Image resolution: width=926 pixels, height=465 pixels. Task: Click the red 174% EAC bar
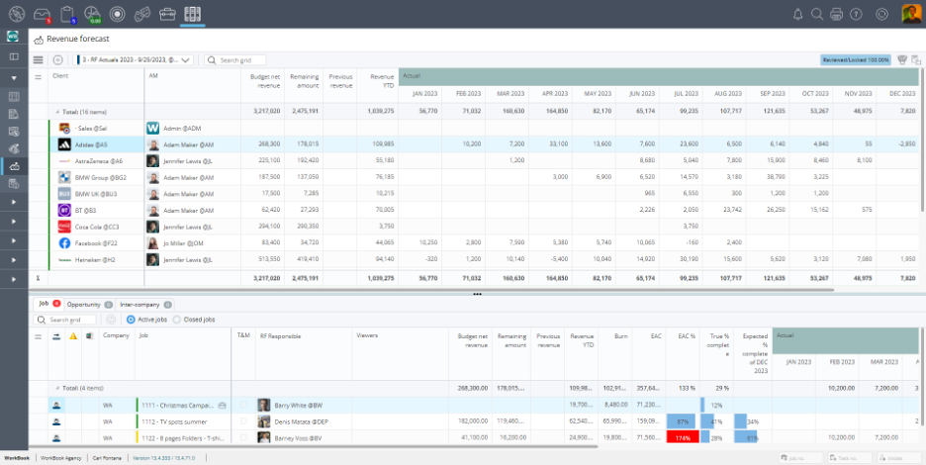[682, 436]
